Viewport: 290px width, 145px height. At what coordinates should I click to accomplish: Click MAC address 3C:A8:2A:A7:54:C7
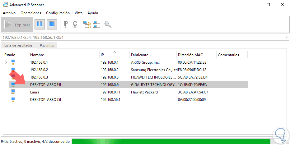point(193,92)
